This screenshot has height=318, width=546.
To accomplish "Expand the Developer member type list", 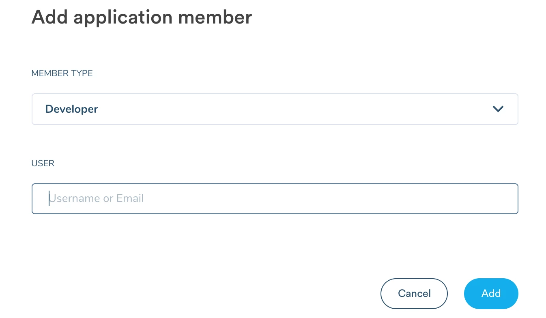I will [x=275, y=109].
